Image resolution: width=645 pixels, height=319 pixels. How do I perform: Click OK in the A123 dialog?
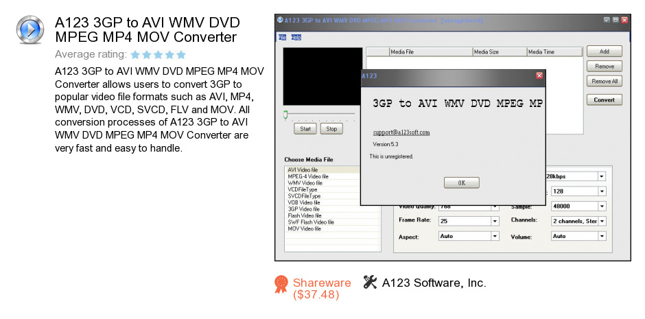point(462,183)
